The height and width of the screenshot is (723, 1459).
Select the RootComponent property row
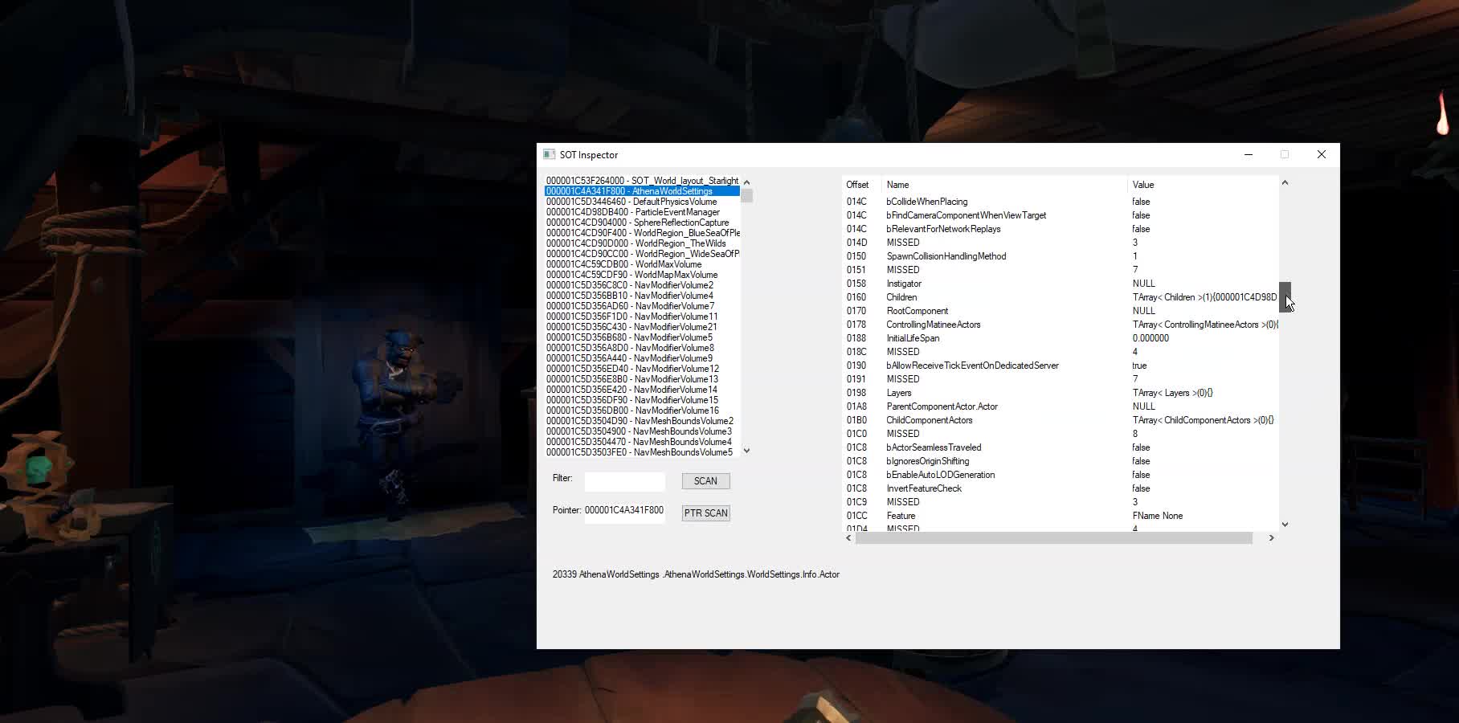(x=917, y=311)
